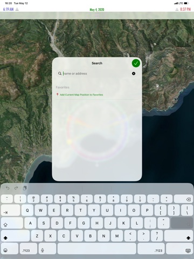Tap the emoji keyboard key
Viewport: 194px width, 259px height.
(10, 249)
